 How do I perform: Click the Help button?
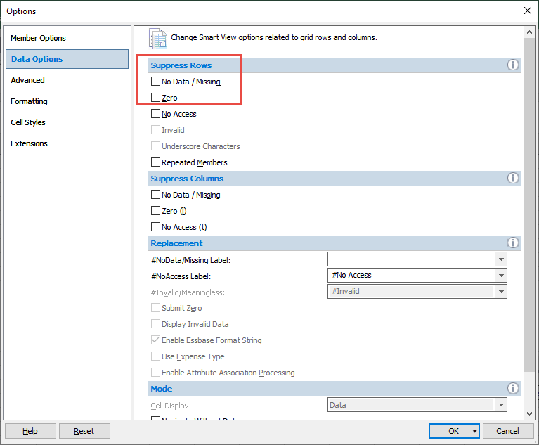30,431
